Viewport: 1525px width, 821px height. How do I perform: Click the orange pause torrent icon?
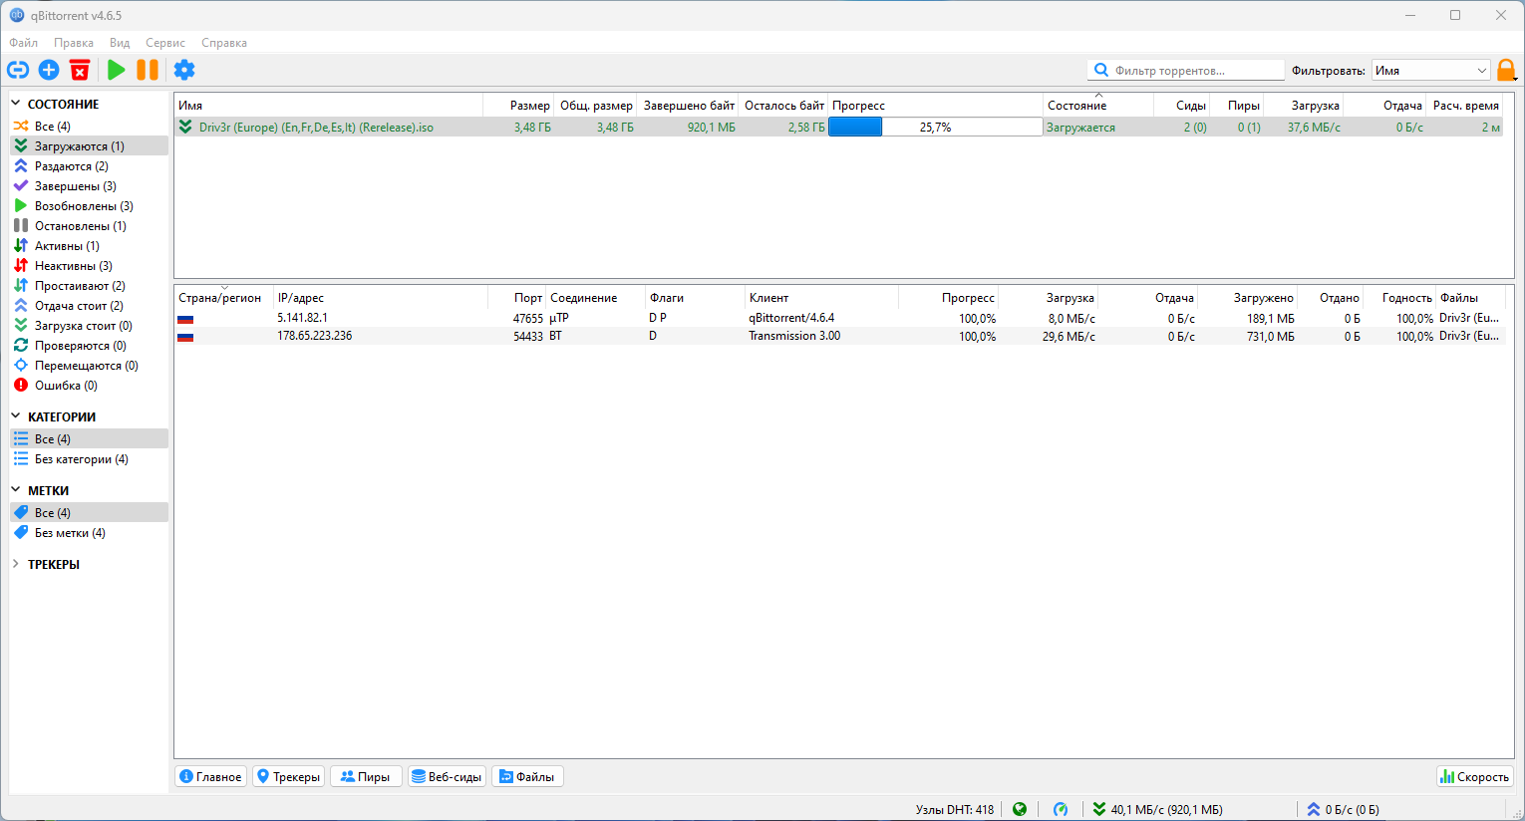148,70
